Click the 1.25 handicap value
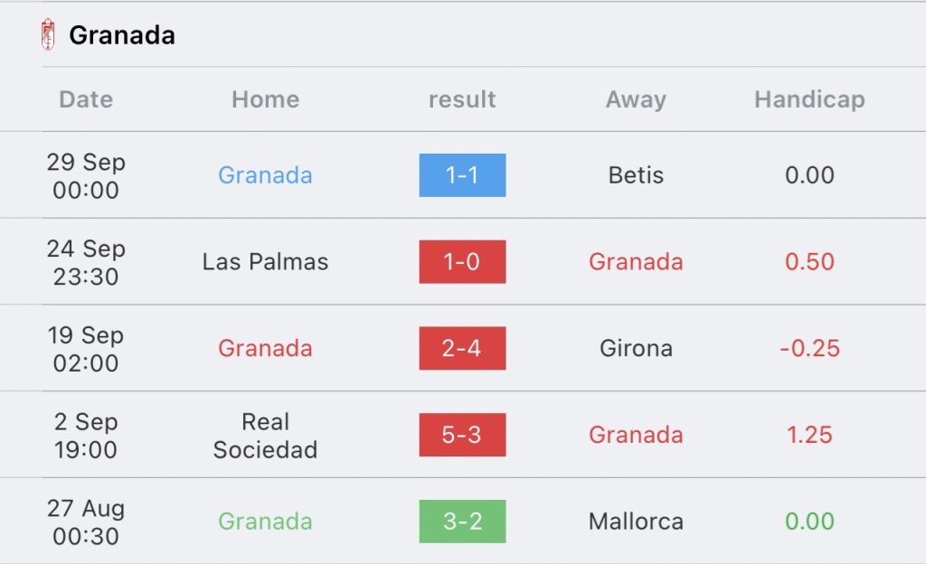 coord(809,435)
